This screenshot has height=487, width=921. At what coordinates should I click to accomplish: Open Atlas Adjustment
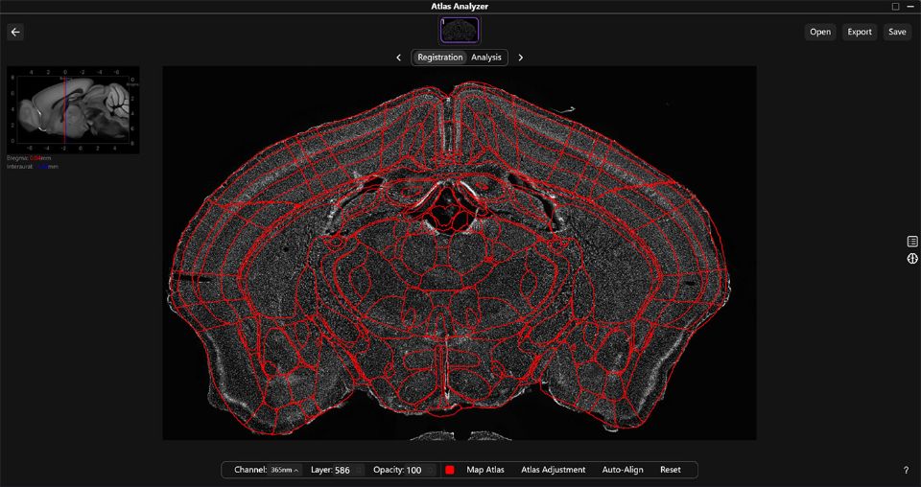[553, 470]
